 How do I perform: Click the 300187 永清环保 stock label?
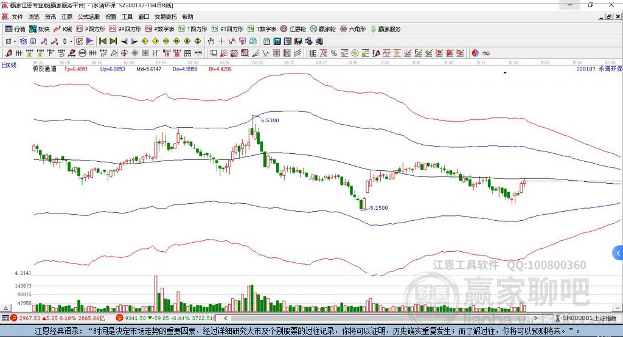[599, 69]
